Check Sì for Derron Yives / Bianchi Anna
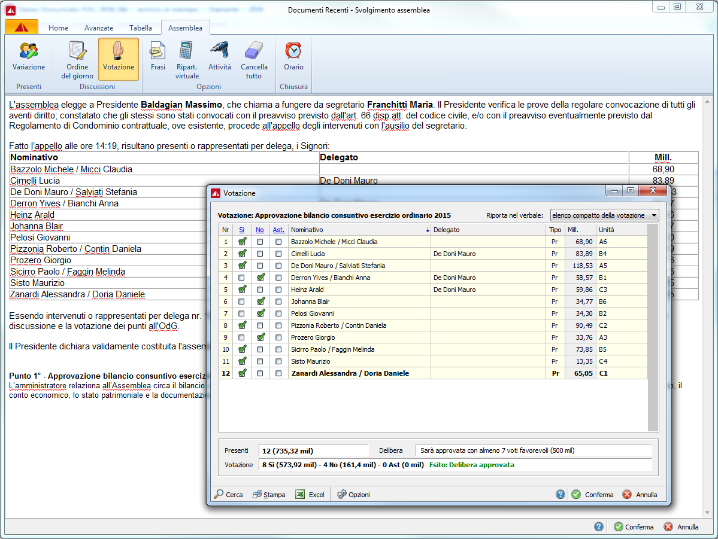This screenshot has width=718, height=539. 242,278
